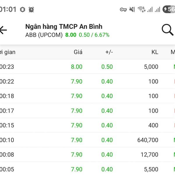The width and height of the screenshot is (175, 175).
Task: Tap the status bar clock 01:01
Action: [x=8, y=9]
